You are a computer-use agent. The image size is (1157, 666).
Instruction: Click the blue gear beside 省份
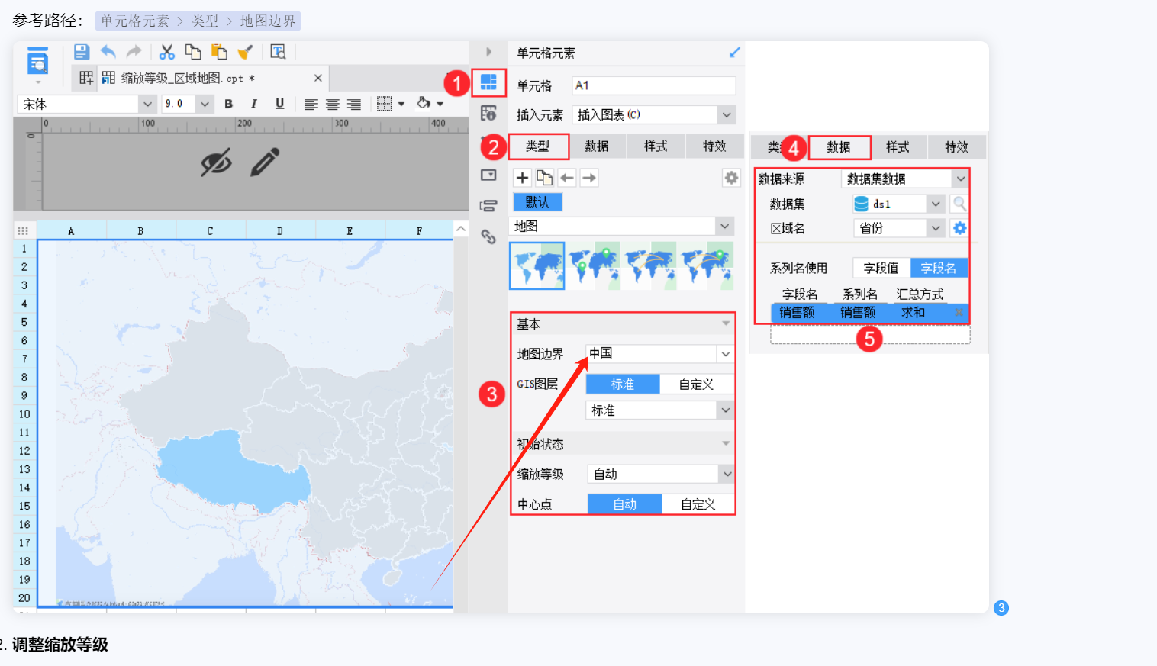pos(959,228)
